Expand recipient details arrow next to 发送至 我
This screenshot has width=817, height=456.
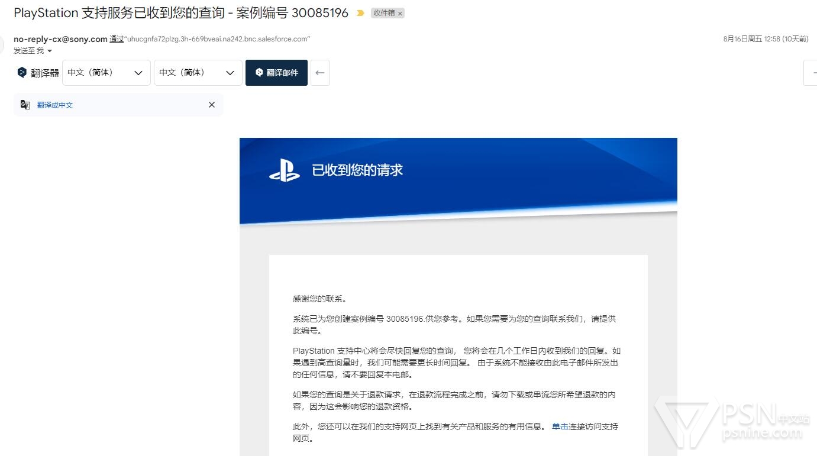(x=50, y=51)
